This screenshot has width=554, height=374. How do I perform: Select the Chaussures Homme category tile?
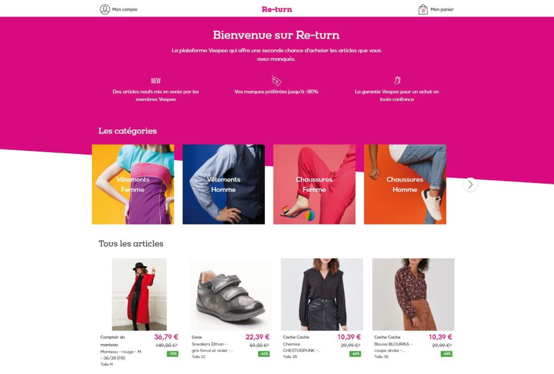405,184
